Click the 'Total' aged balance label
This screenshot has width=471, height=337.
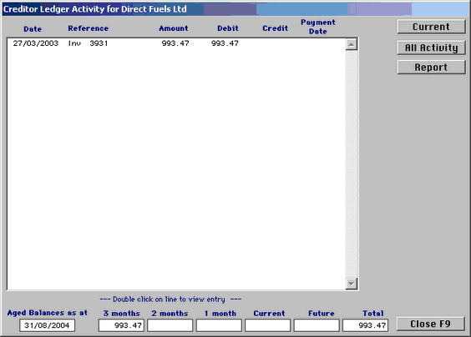point(373,314)
